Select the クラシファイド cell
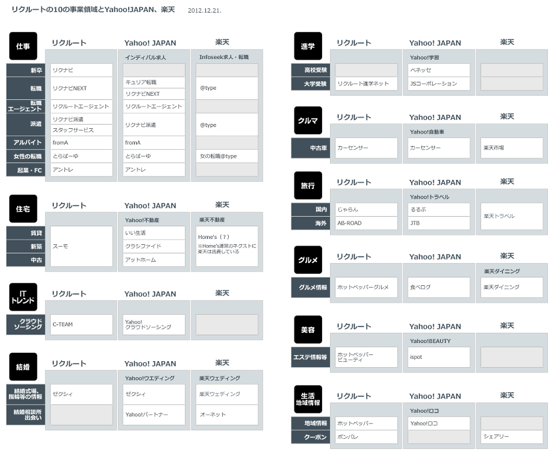 pyautogui.click(x=154, y=246)
